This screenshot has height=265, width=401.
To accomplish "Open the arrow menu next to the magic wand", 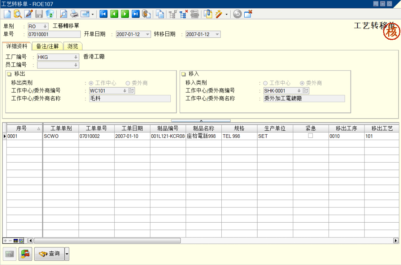I will pyautogui.click(x=227, y=14).
